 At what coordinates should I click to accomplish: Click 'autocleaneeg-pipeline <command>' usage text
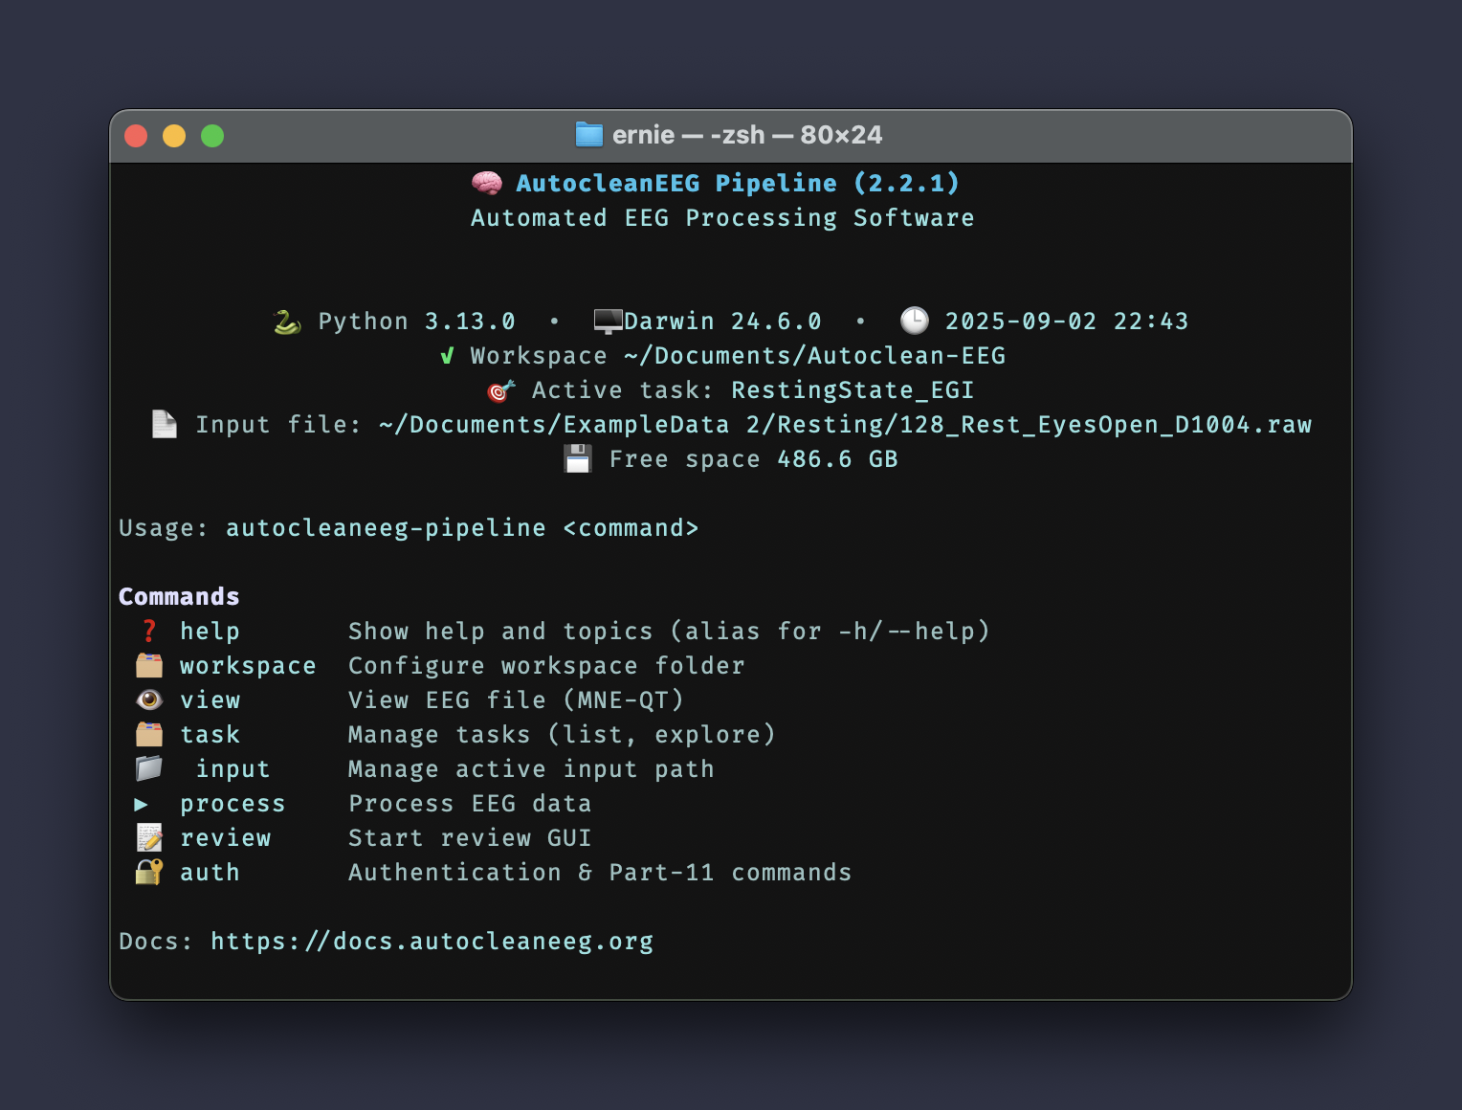(462, 528)
